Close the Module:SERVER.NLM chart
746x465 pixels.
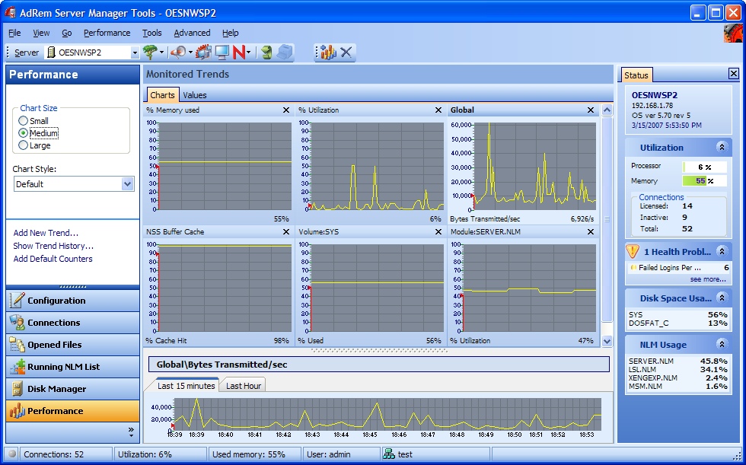[591, 231]
